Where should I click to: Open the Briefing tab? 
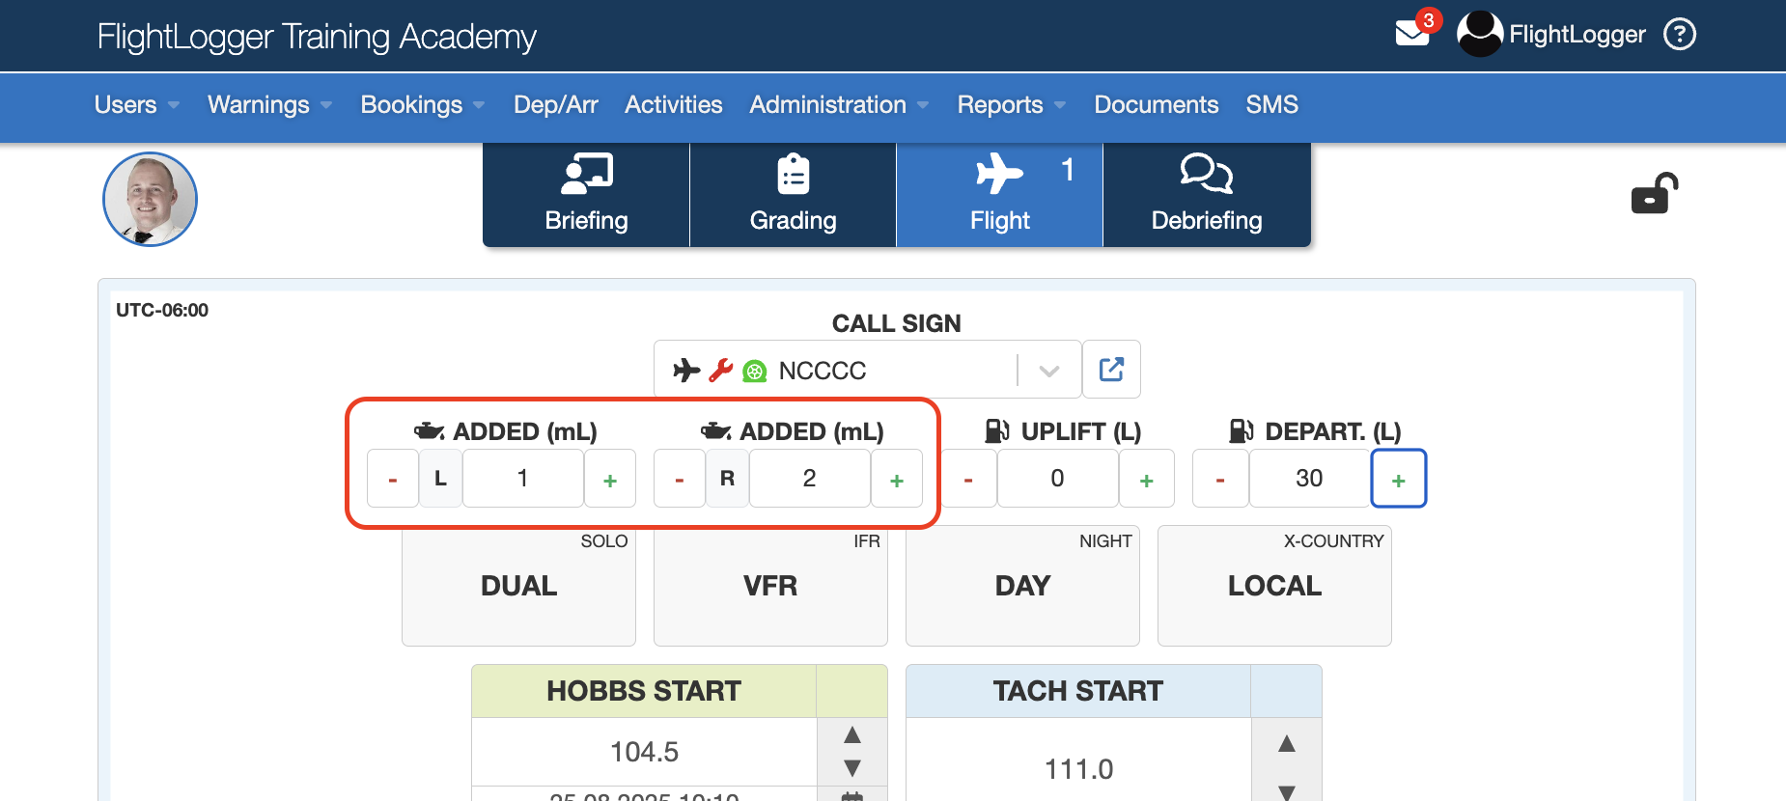586,194
